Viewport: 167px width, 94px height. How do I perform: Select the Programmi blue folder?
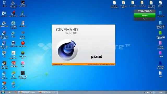pos(160,14)
